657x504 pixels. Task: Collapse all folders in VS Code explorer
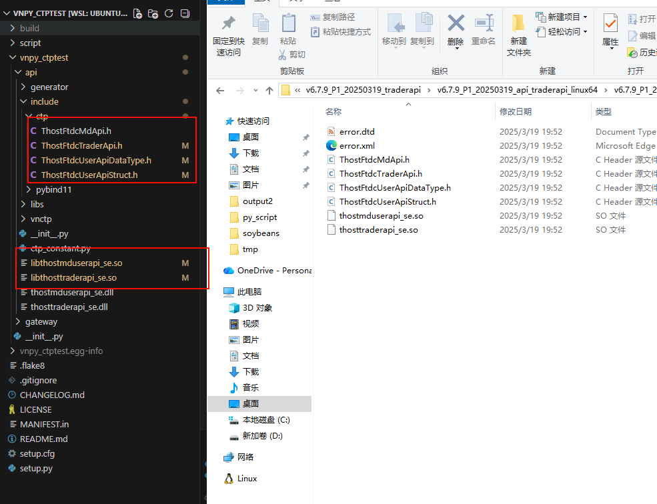(185, 13)
